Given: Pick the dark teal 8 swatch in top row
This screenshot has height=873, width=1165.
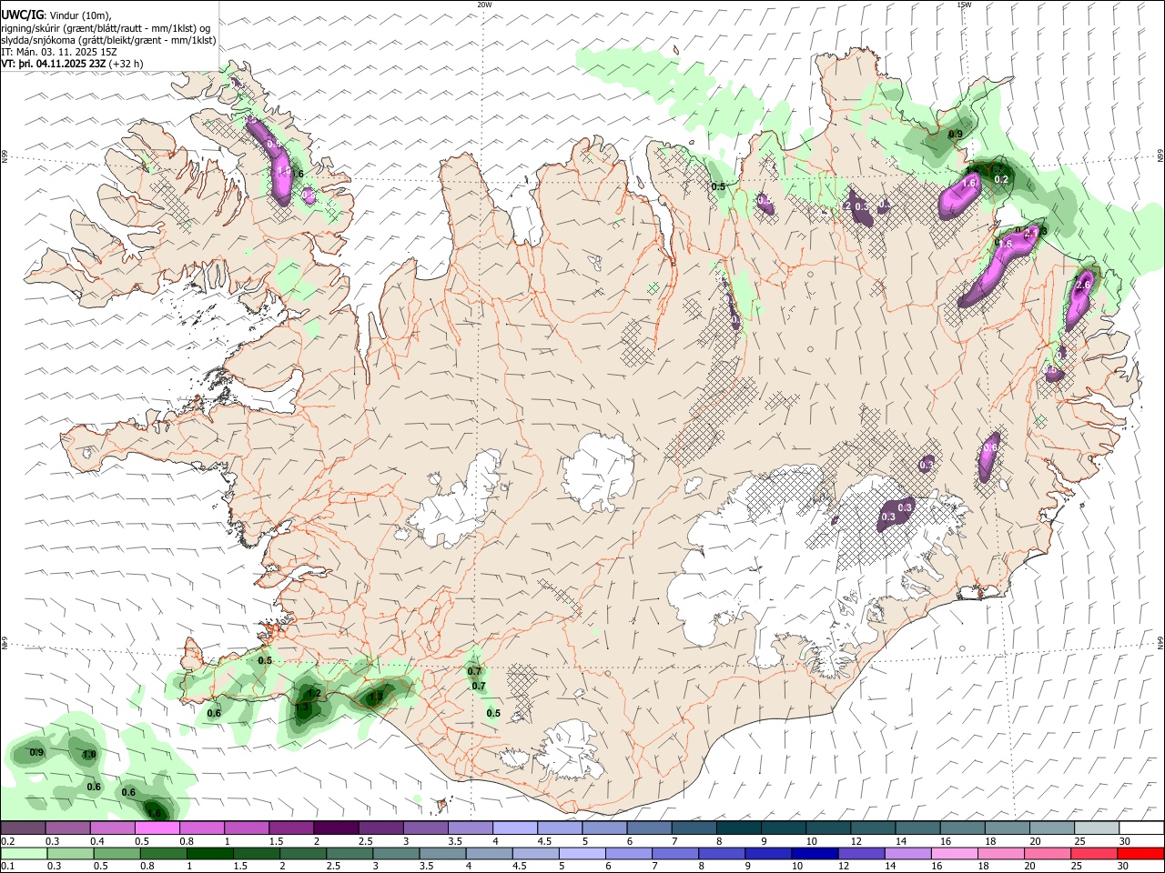Looking at the screenshot, I should pyautogui.click(x=739, y=828).
